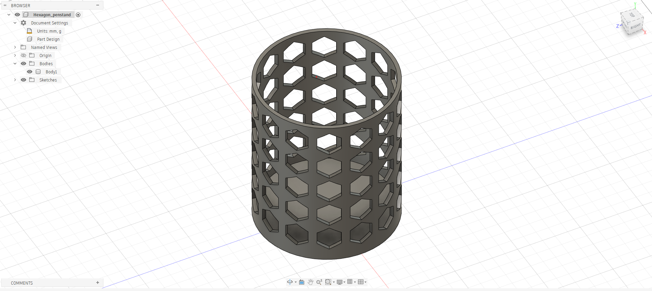Screen dimensions: 652x291
Task: Open Grid and Snaps settings icon
Action: pyautogui.click(x=350, y=281)
